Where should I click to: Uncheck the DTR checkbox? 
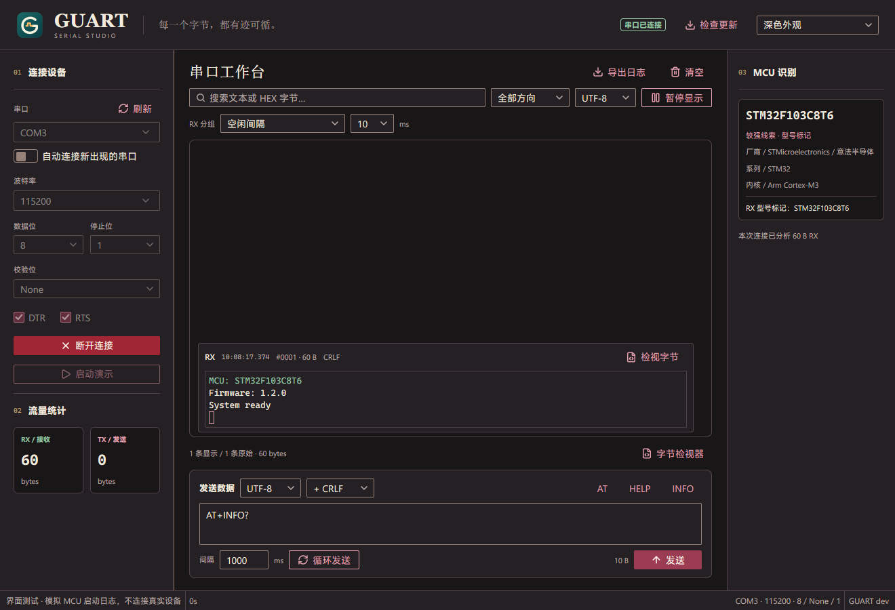coord(19,317)
